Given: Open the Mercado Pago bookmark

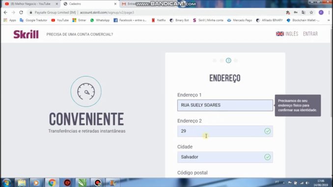Looking at the screenshot, I should coord(240,20).
